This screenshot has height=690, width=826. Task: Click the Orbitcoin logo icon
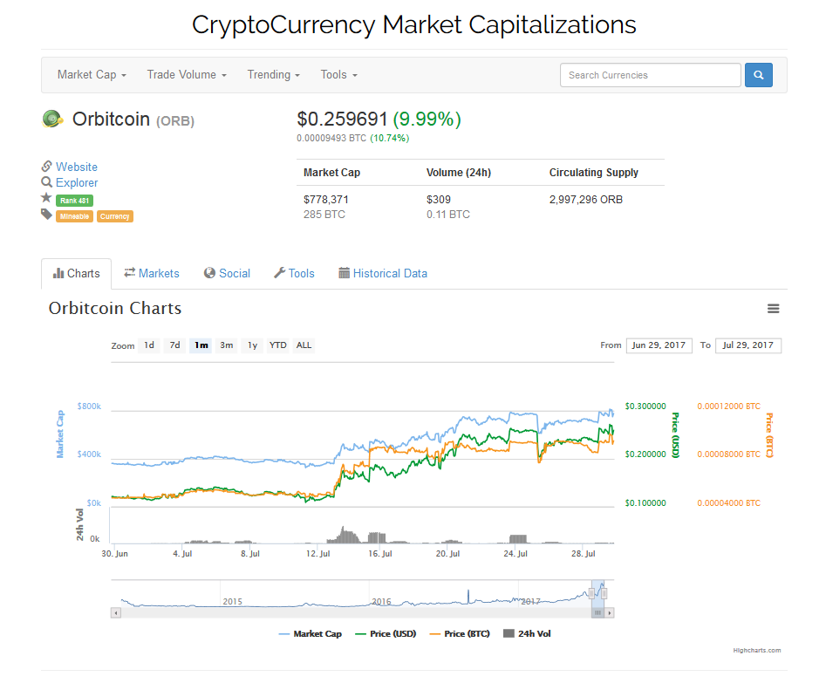(x=52, y=119)
